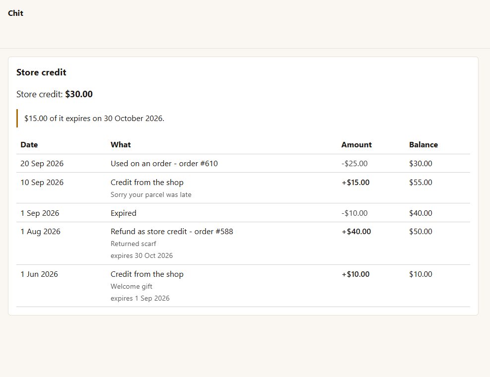Click the $55.00 balance value

pyautogui.click(x=420, y=183)
